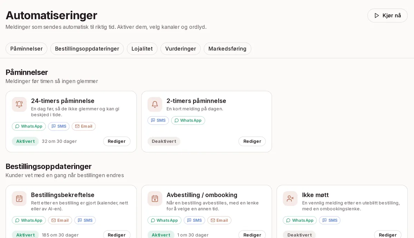Click "En kort melding på dagen." description
The height and width of the screenshot is (238, 414).
(x=195, y=109)
